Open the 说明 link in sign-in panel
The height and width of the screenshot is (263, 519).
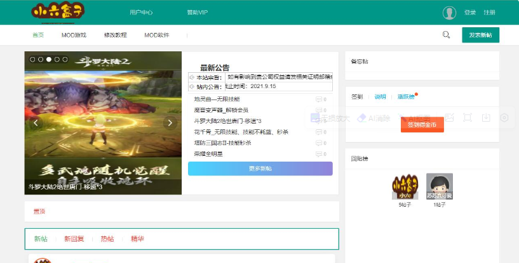click(380, 97)
